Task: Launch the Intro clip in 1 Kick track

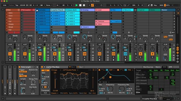Action: (7, 13)
